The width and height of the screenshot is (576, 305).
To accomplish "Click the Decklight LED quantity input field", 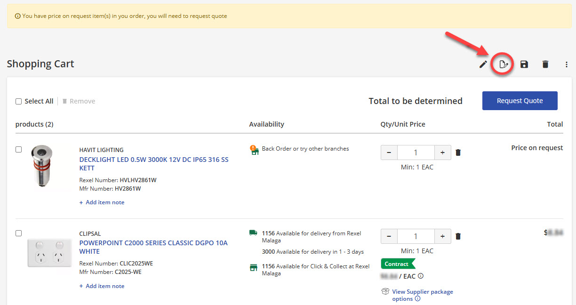I will pyautogui.click(x=416, y=152).
